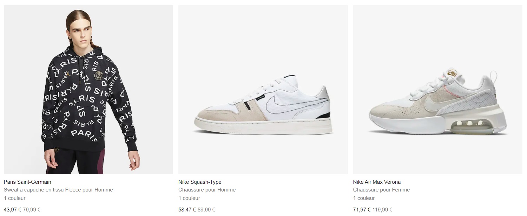Click the crossed-out 89,99 € original price
The width and height of the screenshot is (527, 216).
(x=206, y=210)
